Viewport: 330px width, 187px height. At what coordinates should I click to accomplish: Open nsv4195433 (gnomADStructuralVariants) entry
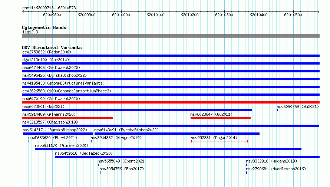(63, 83)
